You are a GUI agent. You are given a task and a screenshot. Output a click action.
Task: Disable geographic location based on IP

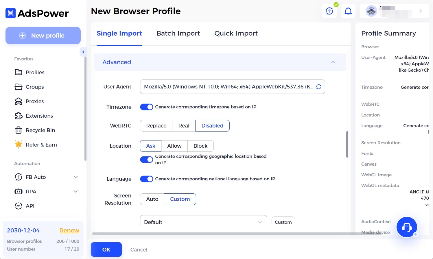[x=147, y=160]
